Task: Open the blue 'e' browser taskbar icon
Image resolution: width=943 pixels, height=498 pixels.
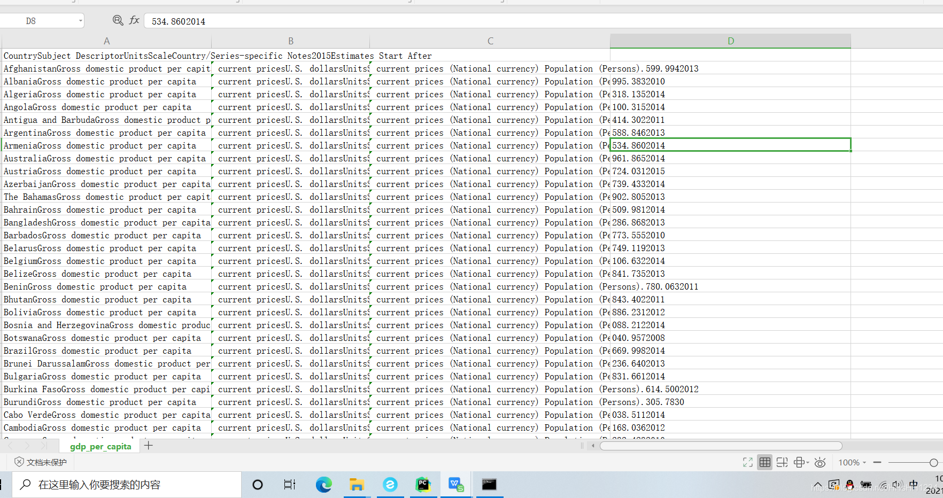Action: pos(390,485)
